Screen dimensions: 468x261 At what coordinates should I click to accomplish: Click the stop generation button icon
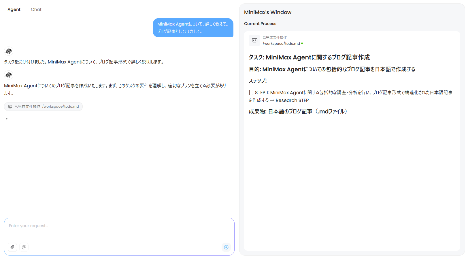(x=226, y=247)
